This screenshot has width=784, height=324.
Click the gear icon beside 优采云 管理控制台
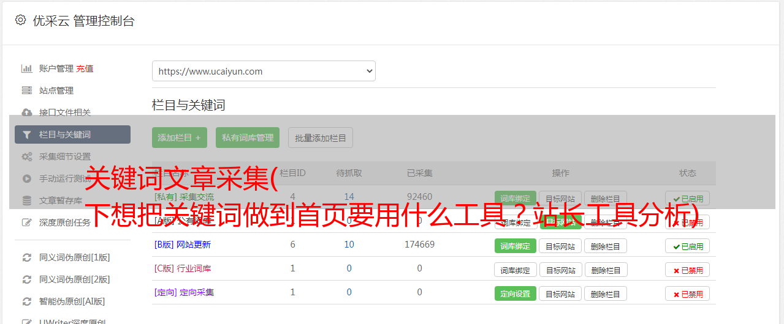pos(20,20)
